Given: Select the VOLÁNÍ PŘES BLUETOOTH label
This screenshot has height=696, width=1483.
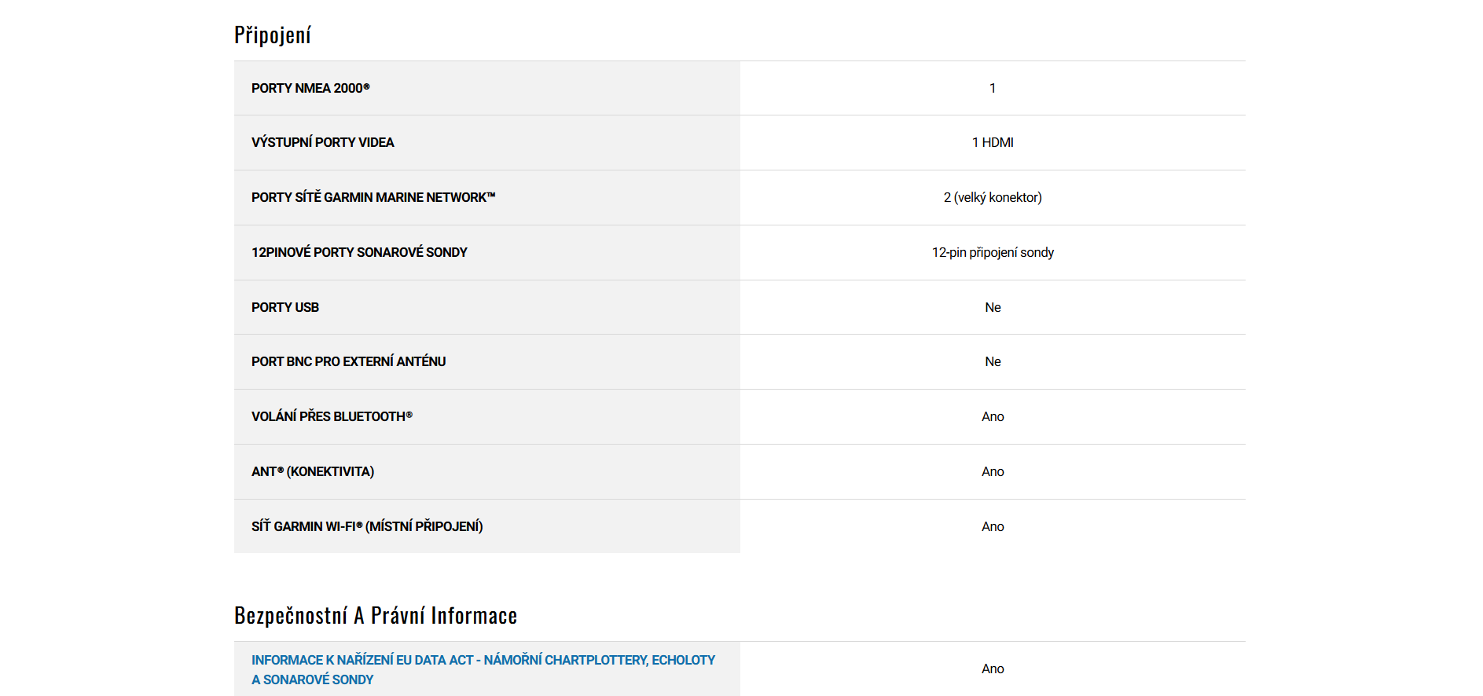Looking at the screenshot, I should pyautogui.click(x=332, y=416).
